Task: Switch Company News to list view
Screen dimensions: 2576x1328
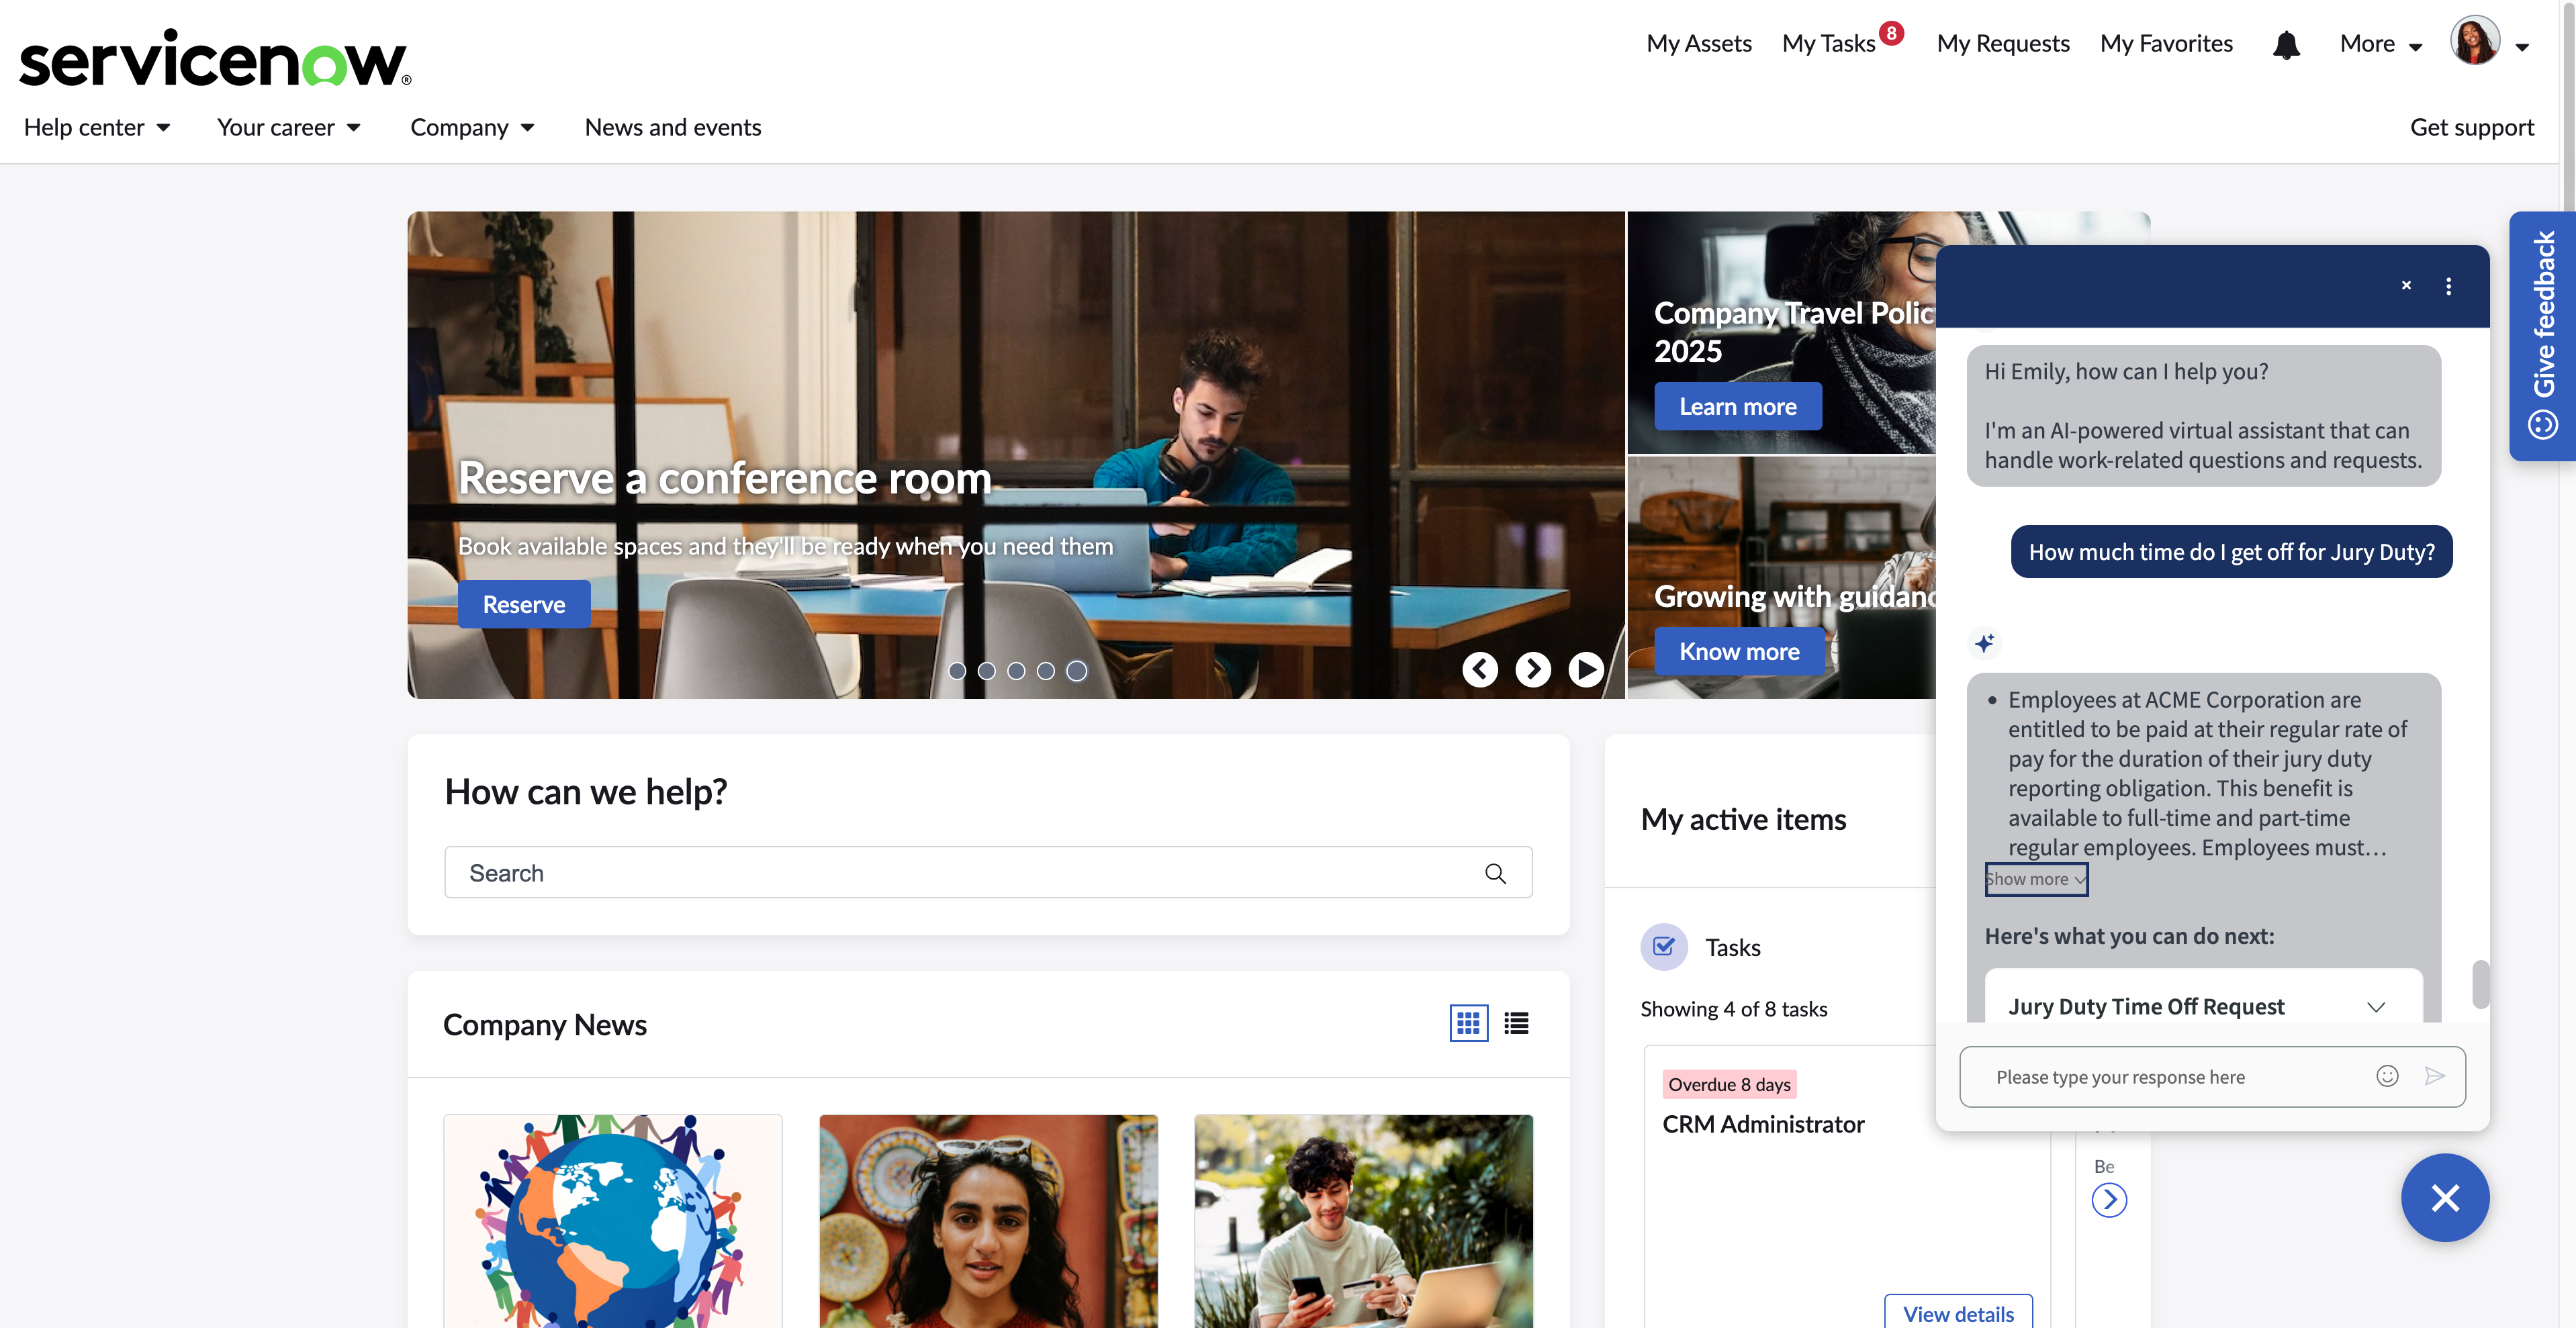Action: coord(1516,1023)
